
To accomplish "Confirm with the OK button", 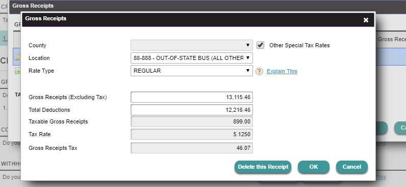I will [314, 167].
